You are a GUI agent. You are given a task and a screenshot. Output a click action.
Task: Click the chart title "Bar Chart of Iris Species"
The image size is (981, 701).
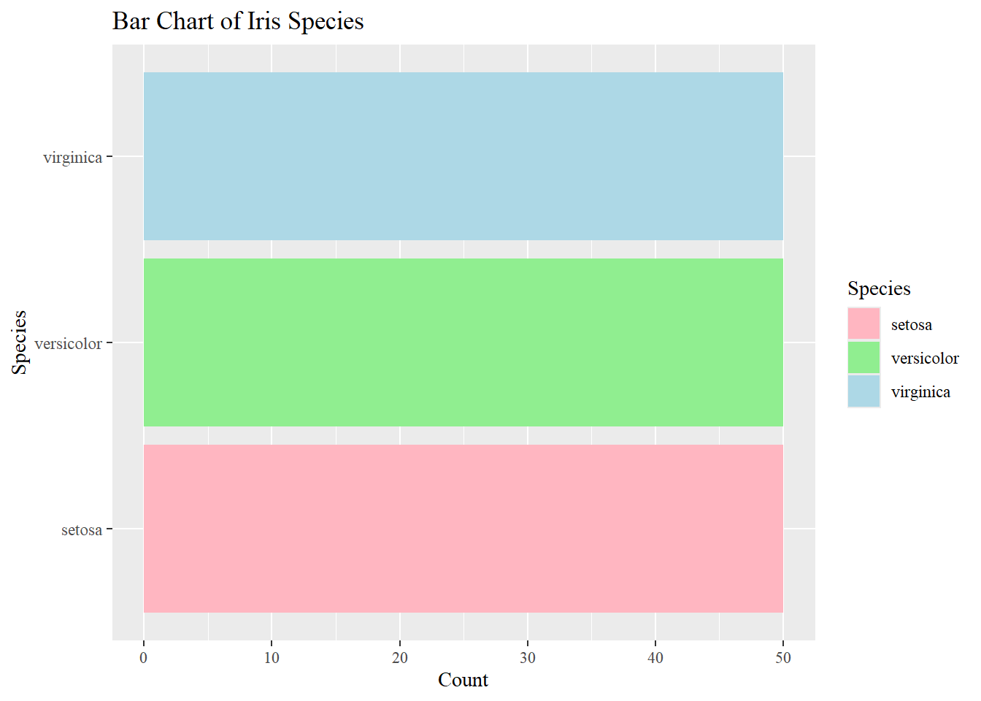(x=238, y=21)
